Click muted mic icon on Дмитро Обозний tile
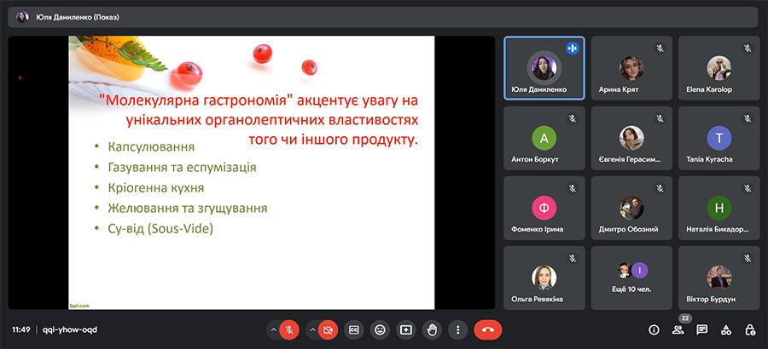Image resolution: width=768 pixels, height=349 pixels. pos(660,188)
